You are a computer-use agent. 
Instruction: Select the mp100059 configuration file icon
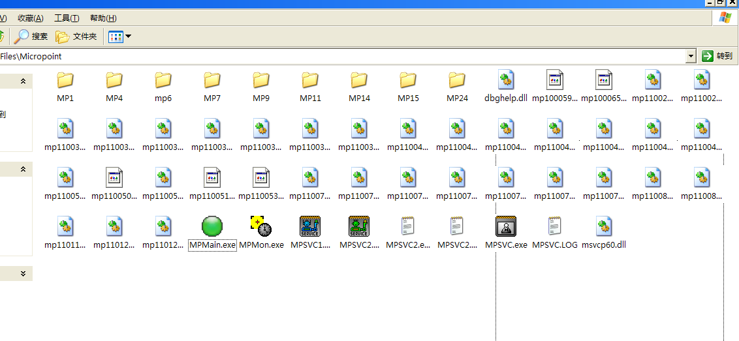[555, 80]
